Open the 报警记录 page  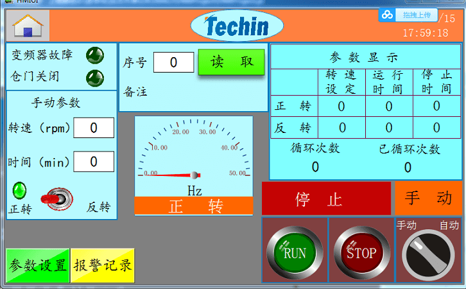[103, 265]
